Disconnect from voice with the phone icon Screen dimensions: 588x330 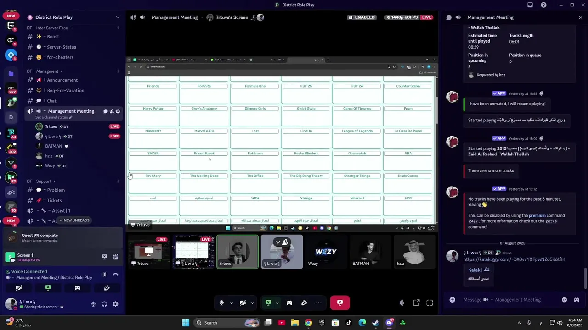(115, 275)
